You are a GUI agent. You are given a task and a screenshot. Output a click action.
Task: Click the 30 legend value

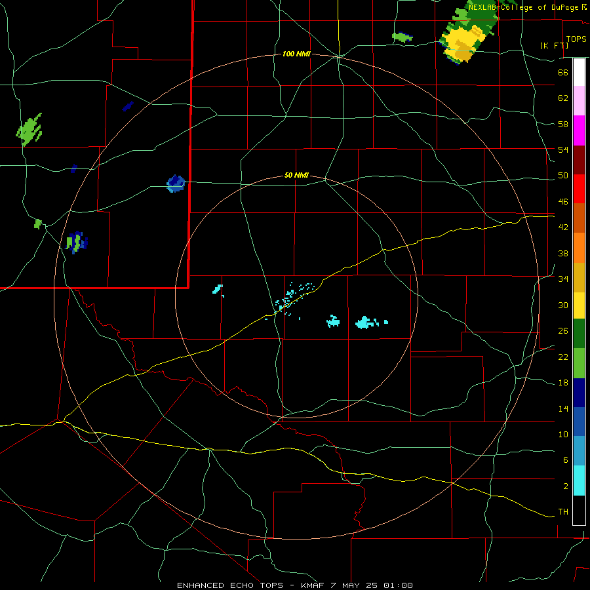563,305
